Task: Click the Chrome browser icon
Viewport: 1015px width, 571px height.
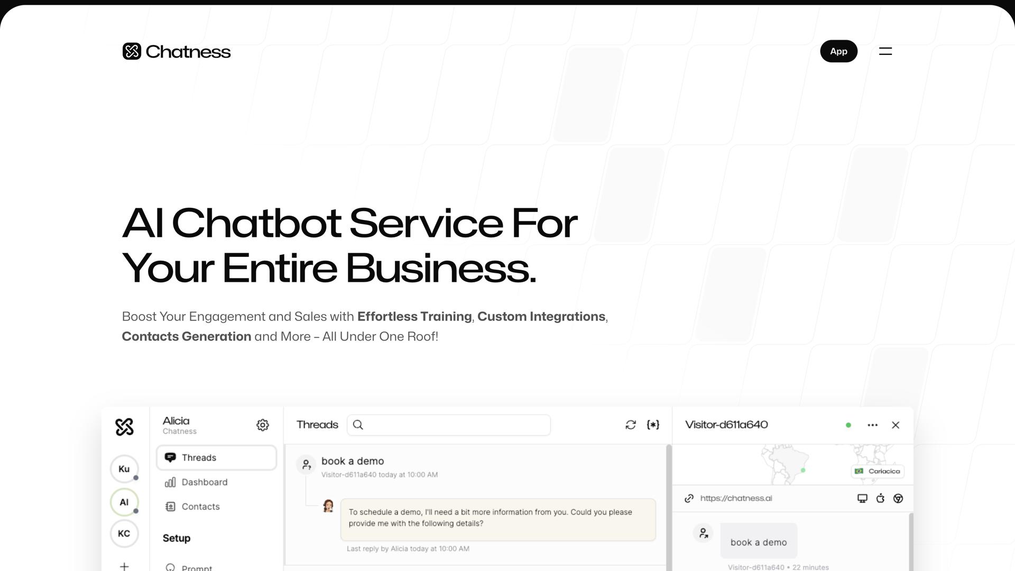Action: point(898,499)
